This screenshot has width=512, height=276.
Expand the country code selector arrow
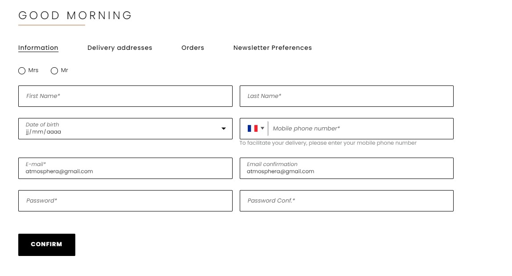pyautogui.click(x=262, y=128)
